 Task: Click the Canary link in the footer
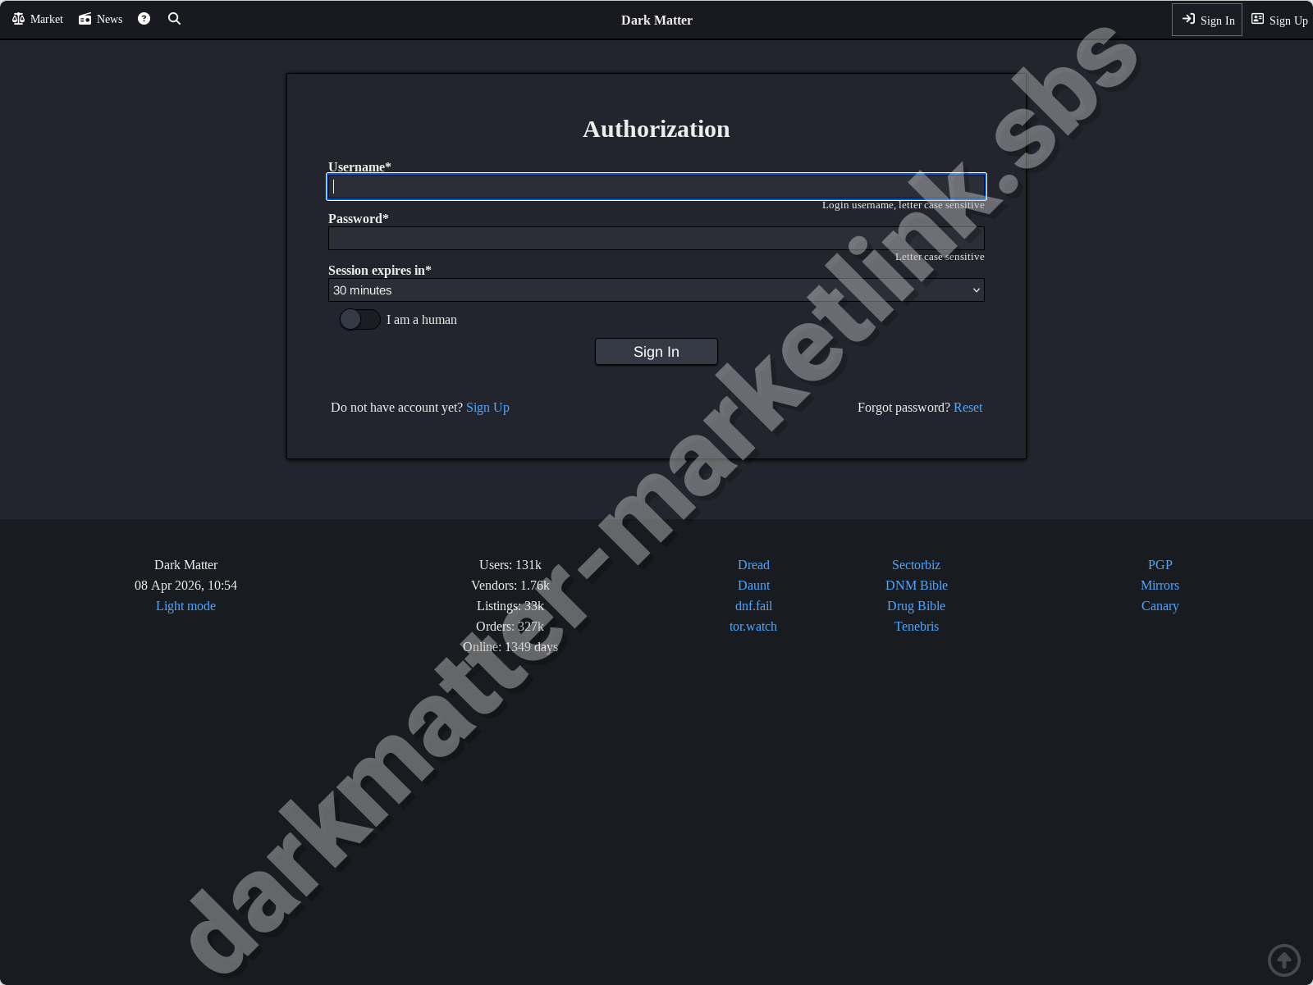pos(1160,605)
